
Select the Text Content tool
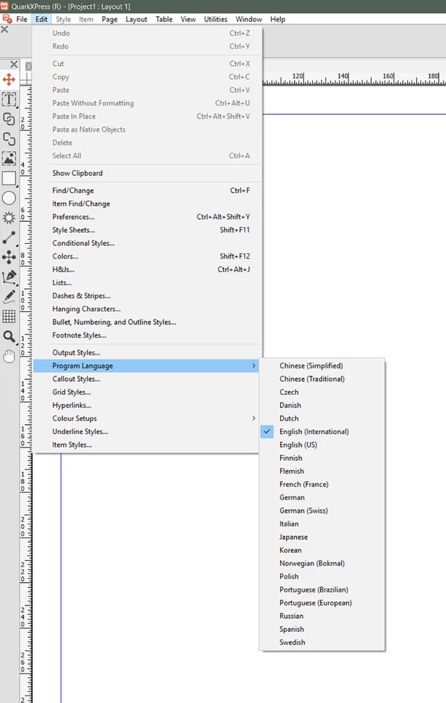(x=9, y=100)
